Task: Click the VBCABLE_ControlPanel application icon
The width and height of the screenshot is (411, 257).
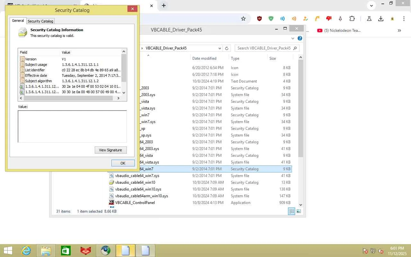Action: [111, 202]
